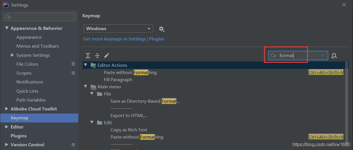Click the Collapse All icon in keymap toolbar
The image size is (353, 150).
[x=97, y=55]
